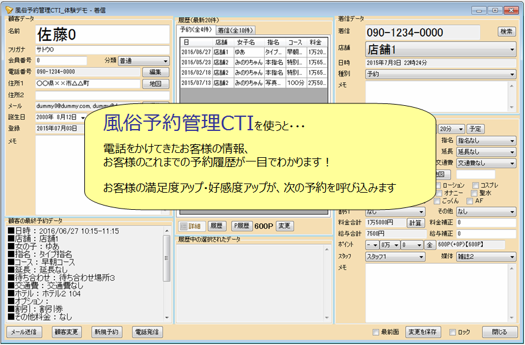Click the 検索 button next to phone number

coord(506,32)
